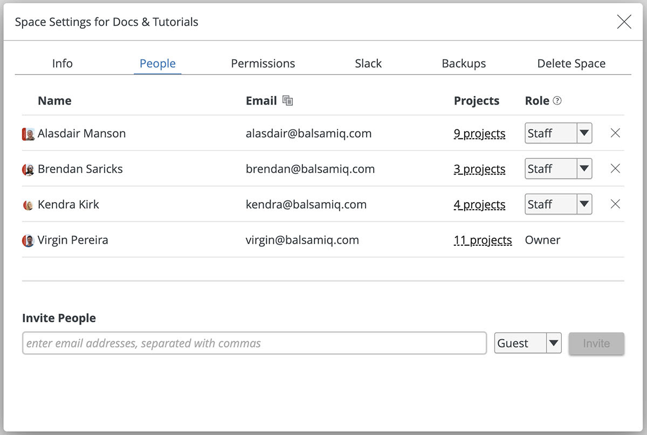647x435 pixels.
Task: Click Alasdair Manson's avatar picture
Action: pyautogui.click(x=28, y=134)
